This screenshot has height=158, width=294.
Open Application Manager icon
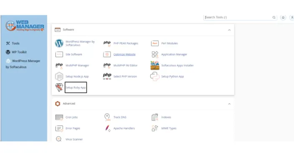155,54
